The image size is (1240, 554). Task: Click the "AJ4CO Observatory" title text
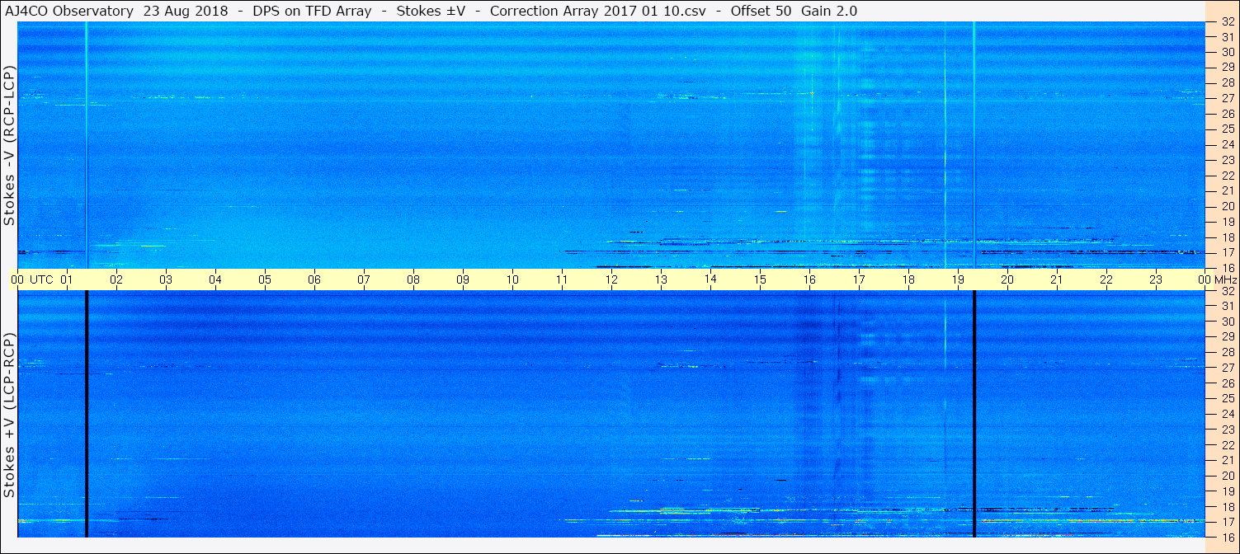71,11
